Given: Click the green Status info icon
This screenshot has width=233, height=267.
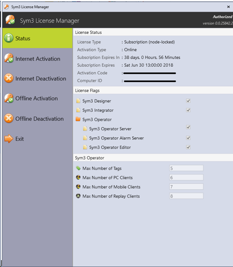Looking at the screenshot, I should point(8,38).
